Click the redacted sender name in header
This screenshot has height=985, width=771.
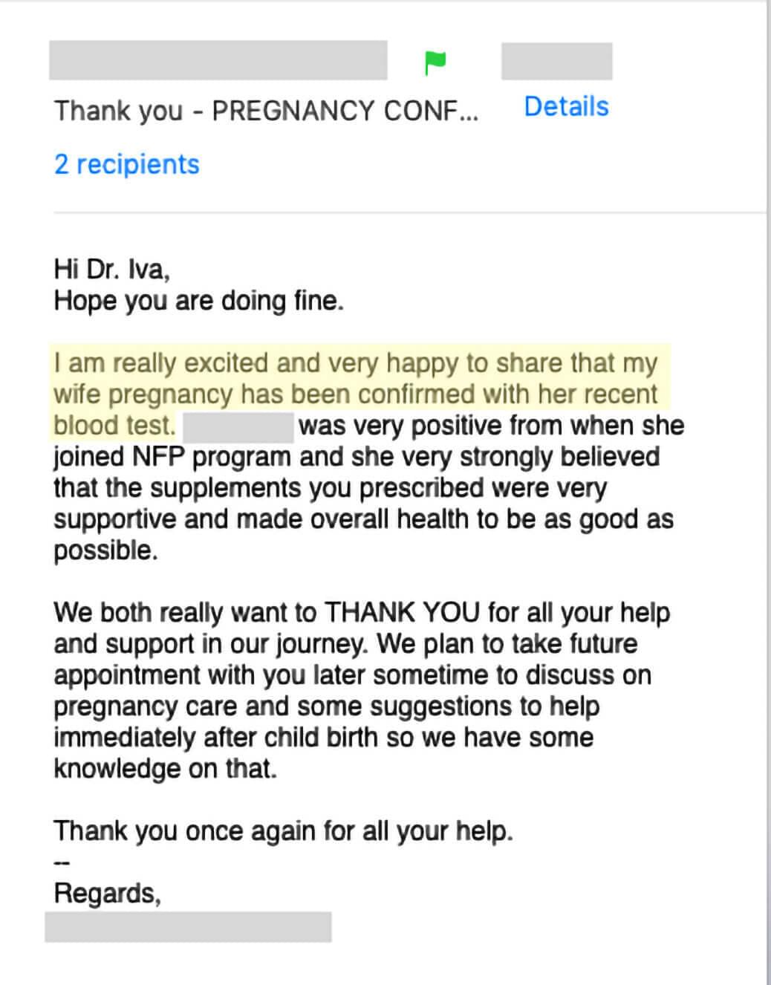click(218, 60)
